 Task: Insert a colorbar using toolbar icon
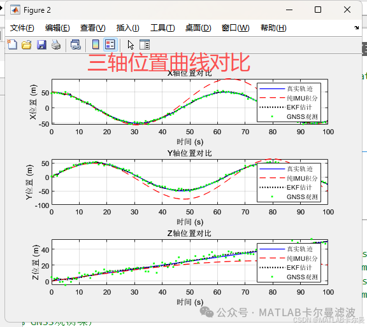[x=96, y=45]
